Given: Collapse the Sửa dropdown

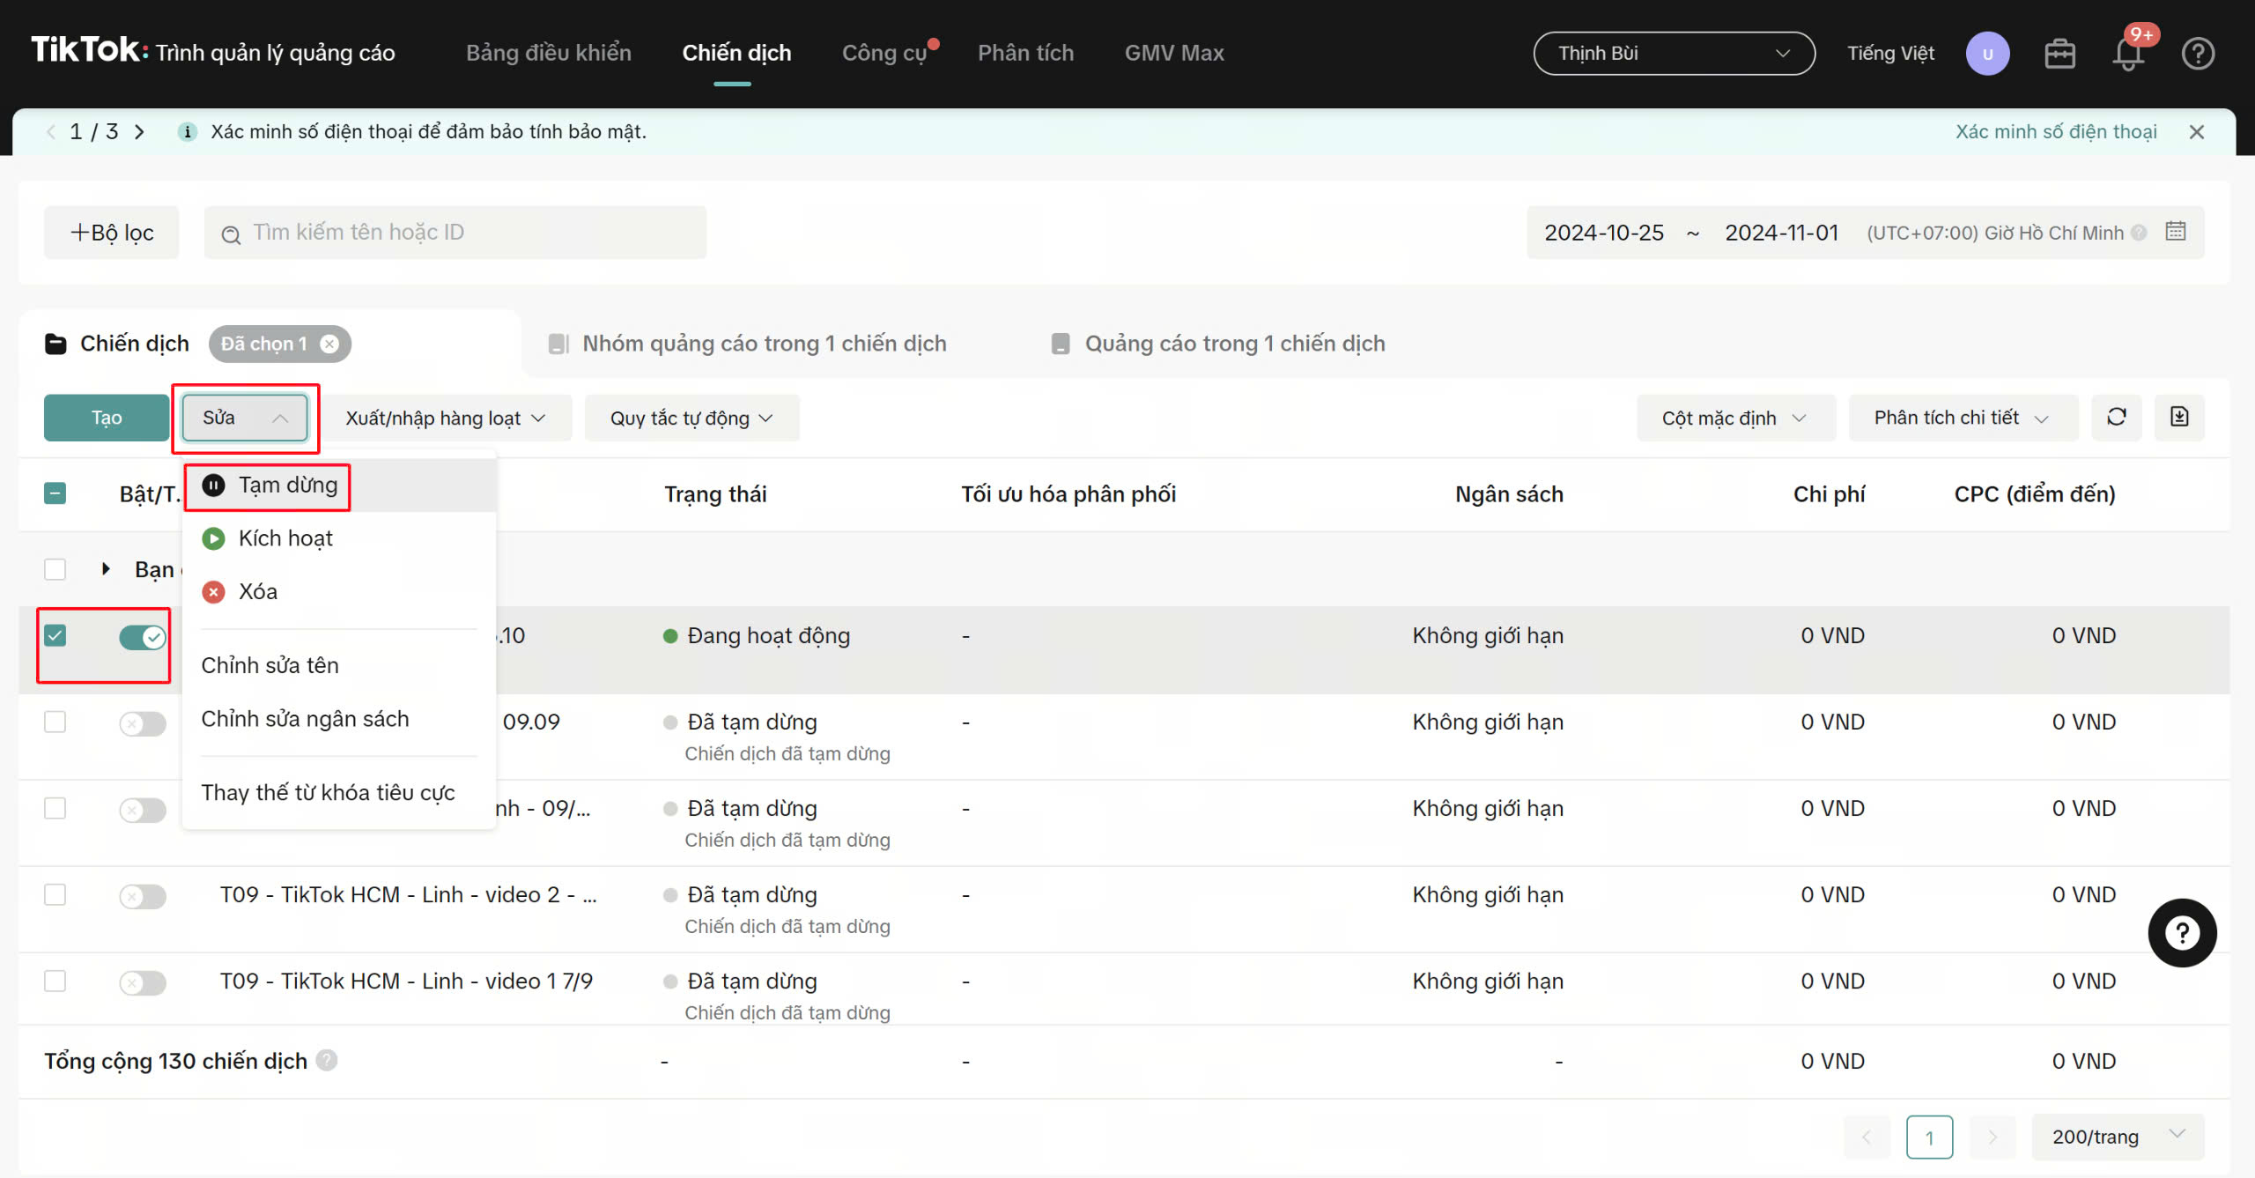Looking at the screenshot, I should 245,418.
